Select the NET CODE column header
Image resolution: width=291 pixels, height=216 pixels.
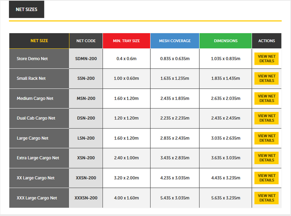tap(86, 41)
